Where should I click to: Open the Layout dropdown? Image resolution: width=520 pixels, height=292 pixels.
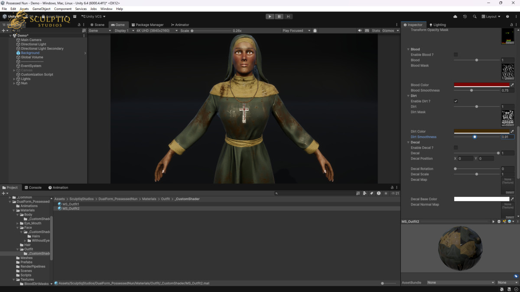tap(491, 16)
